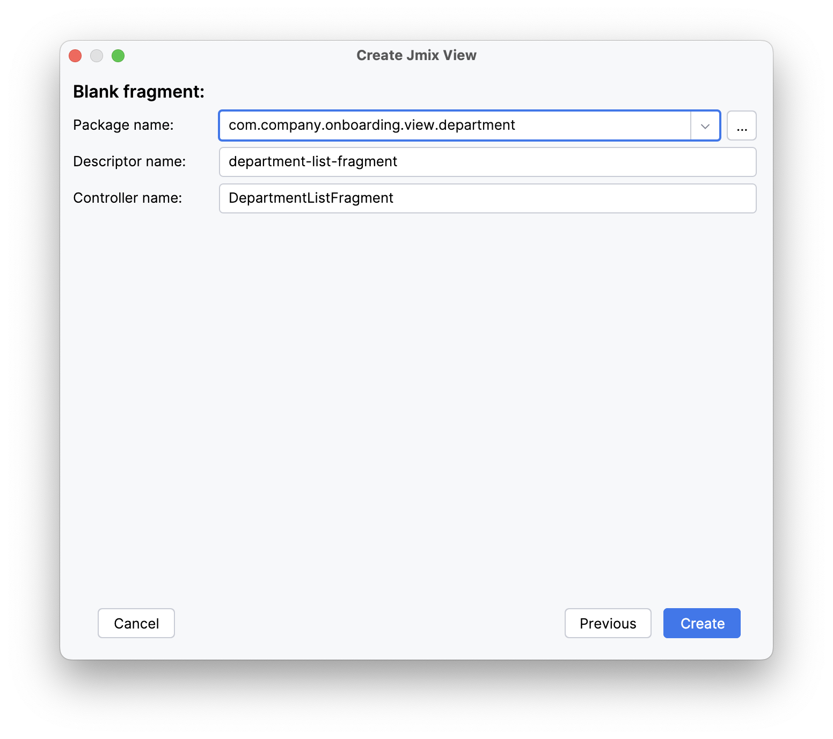Select the text department-list-fragment
This screenshot has height=739, width=833.
click(x=312, y=161)
